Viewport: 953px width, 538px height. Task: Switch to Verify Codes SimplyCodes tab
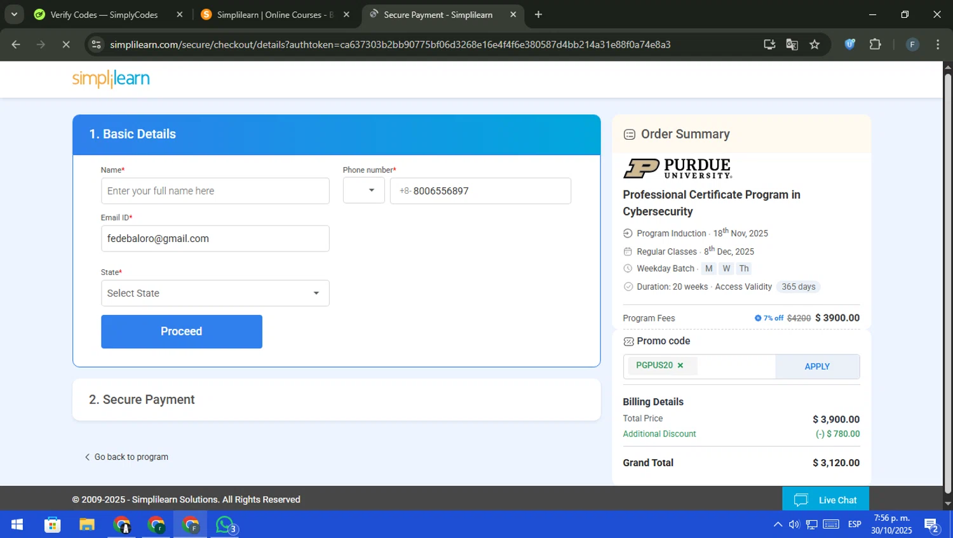[104, 15]
